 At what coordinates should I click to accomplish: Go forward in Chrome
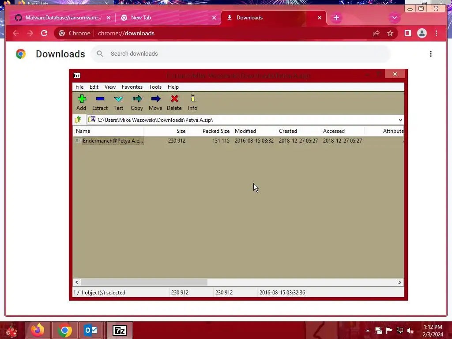[x=30, y=33]
